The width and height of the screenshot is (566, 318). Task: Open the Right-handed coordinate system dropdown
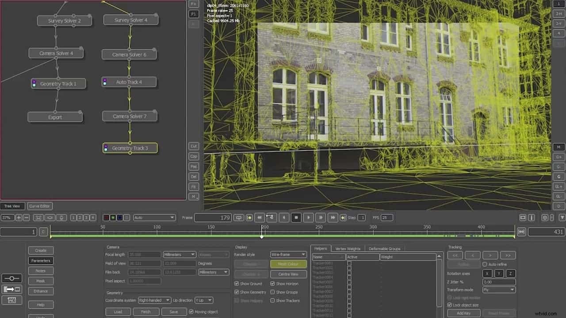coord(154,300)
